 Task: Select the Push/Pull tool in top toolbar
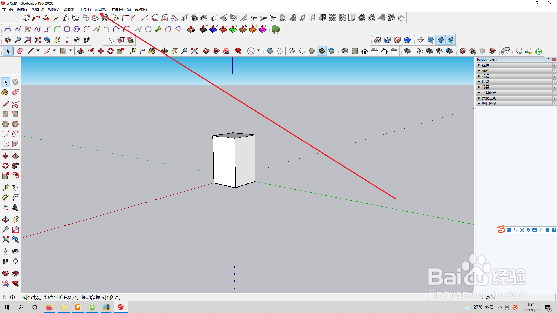(81, 51)
